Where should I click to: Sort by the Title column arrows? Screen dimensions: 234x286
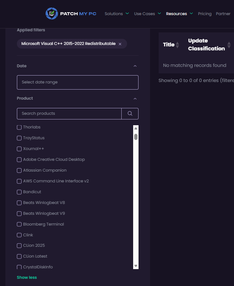177,45
